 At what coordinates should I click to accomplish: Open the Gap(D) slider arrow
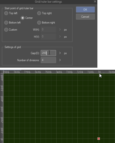coord(60,53)
